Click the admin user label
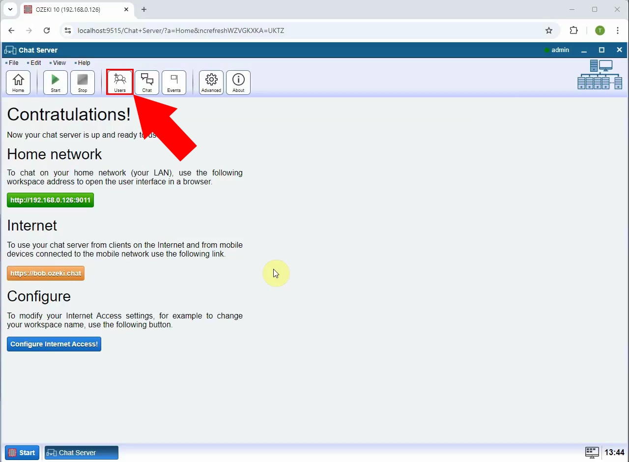Image resolution: width=629 pixels, height=462 pixels. 560,50
